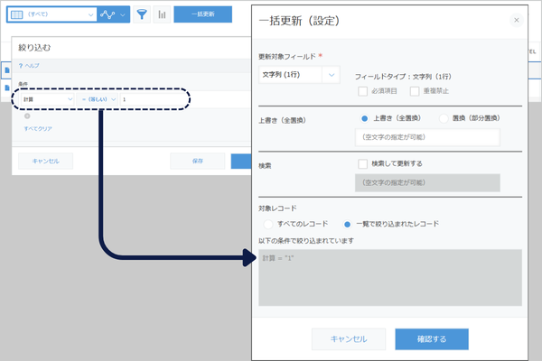
Task: Toggle the 必須項目 checkbox
Action: pos(362,91)
